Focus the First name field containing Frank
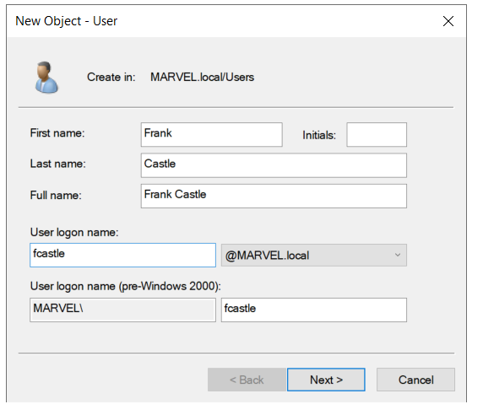The width and height of the screenshot is (483, 415). 212,134
